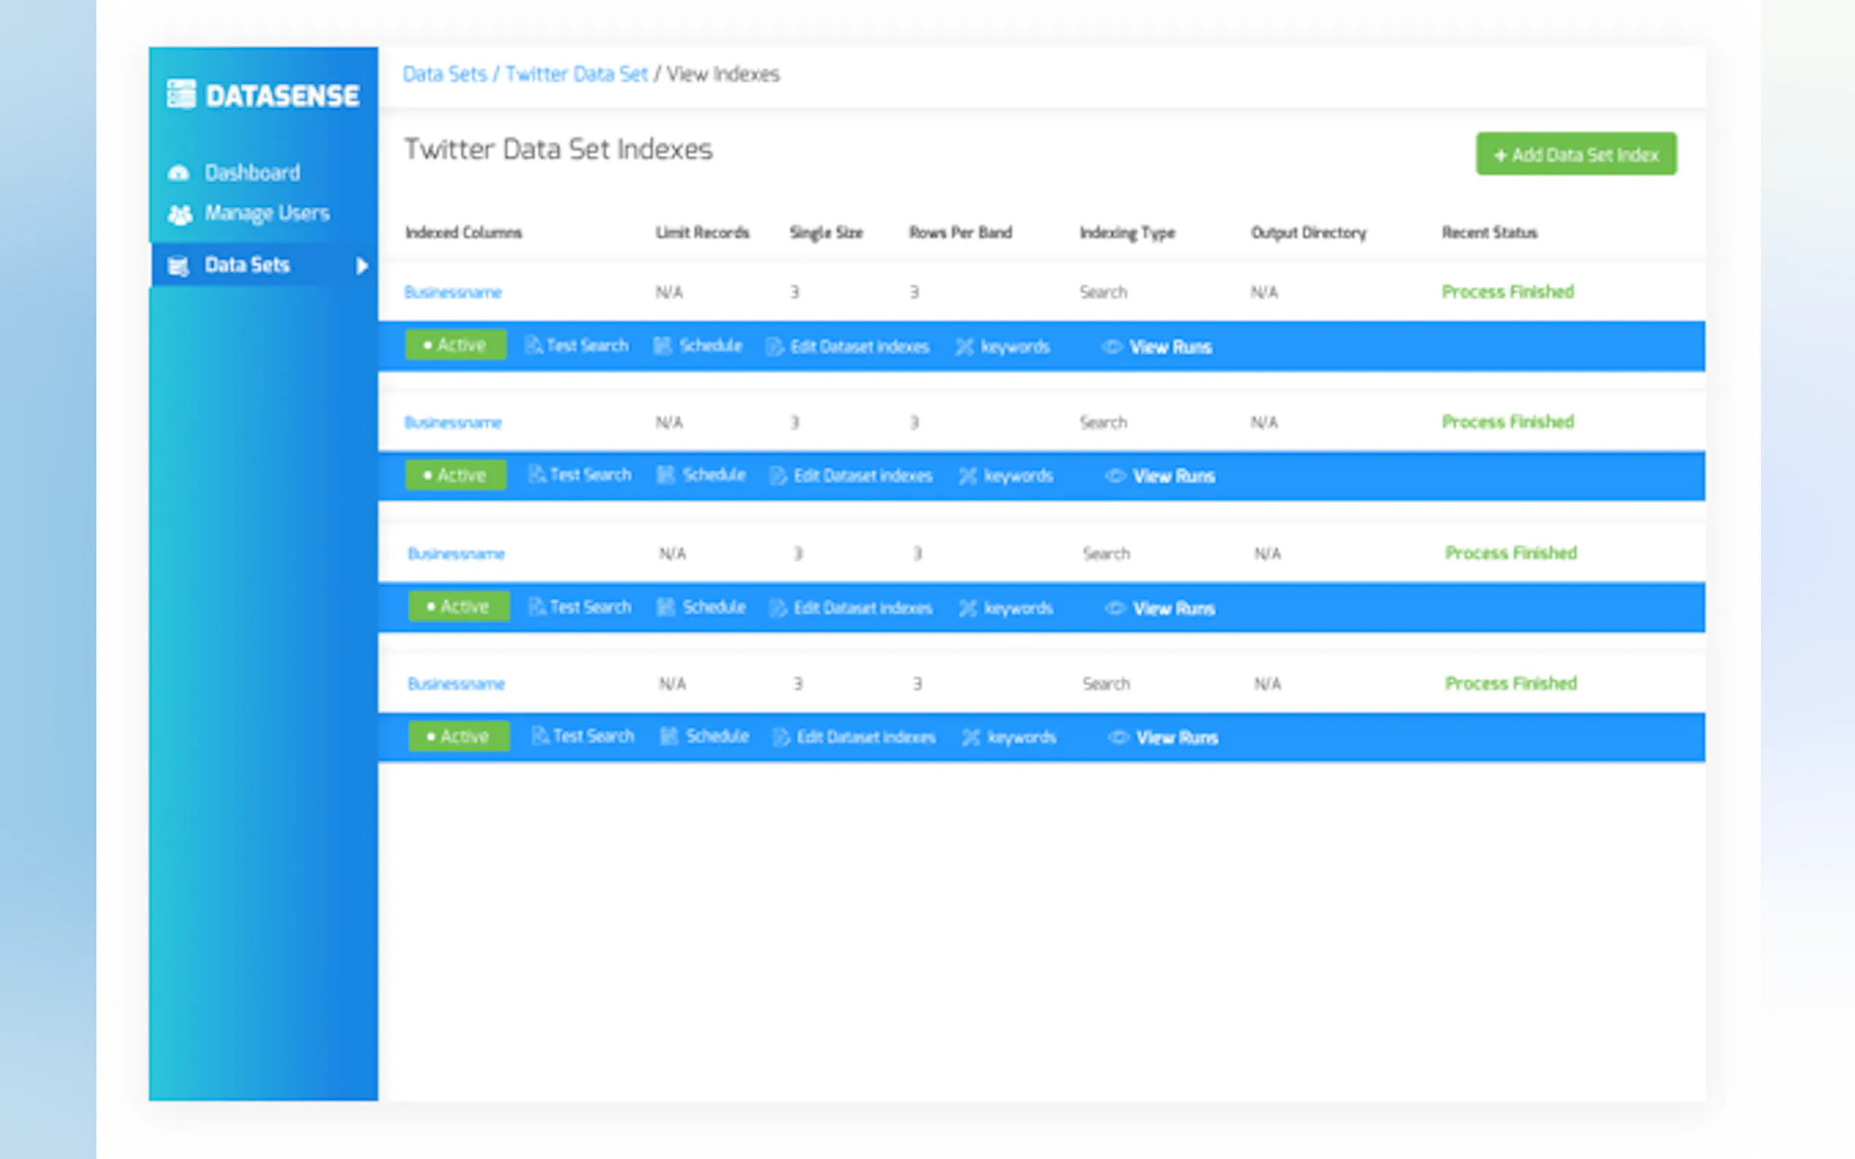Click View Runs eye icon, fourth row
1855x1159 pixels.
point(1118,737)
